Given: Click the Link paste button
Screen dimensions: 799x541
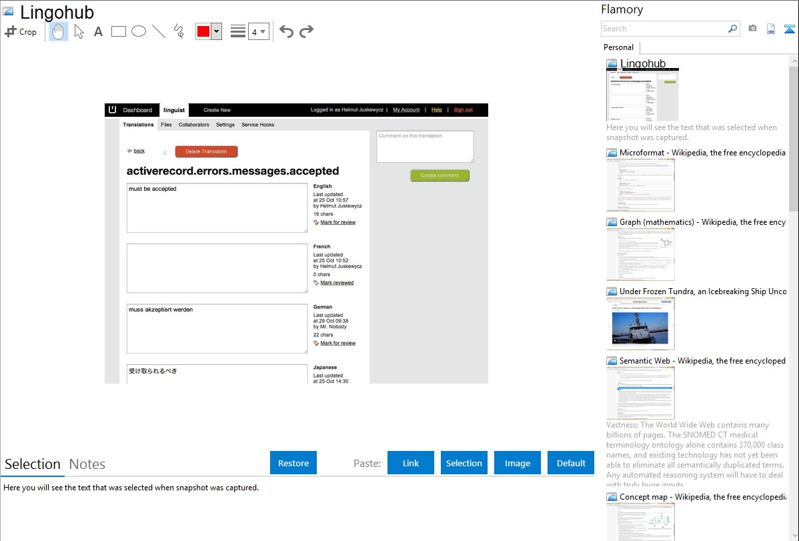Looking at the screenshot, I should tap(411, 463).
